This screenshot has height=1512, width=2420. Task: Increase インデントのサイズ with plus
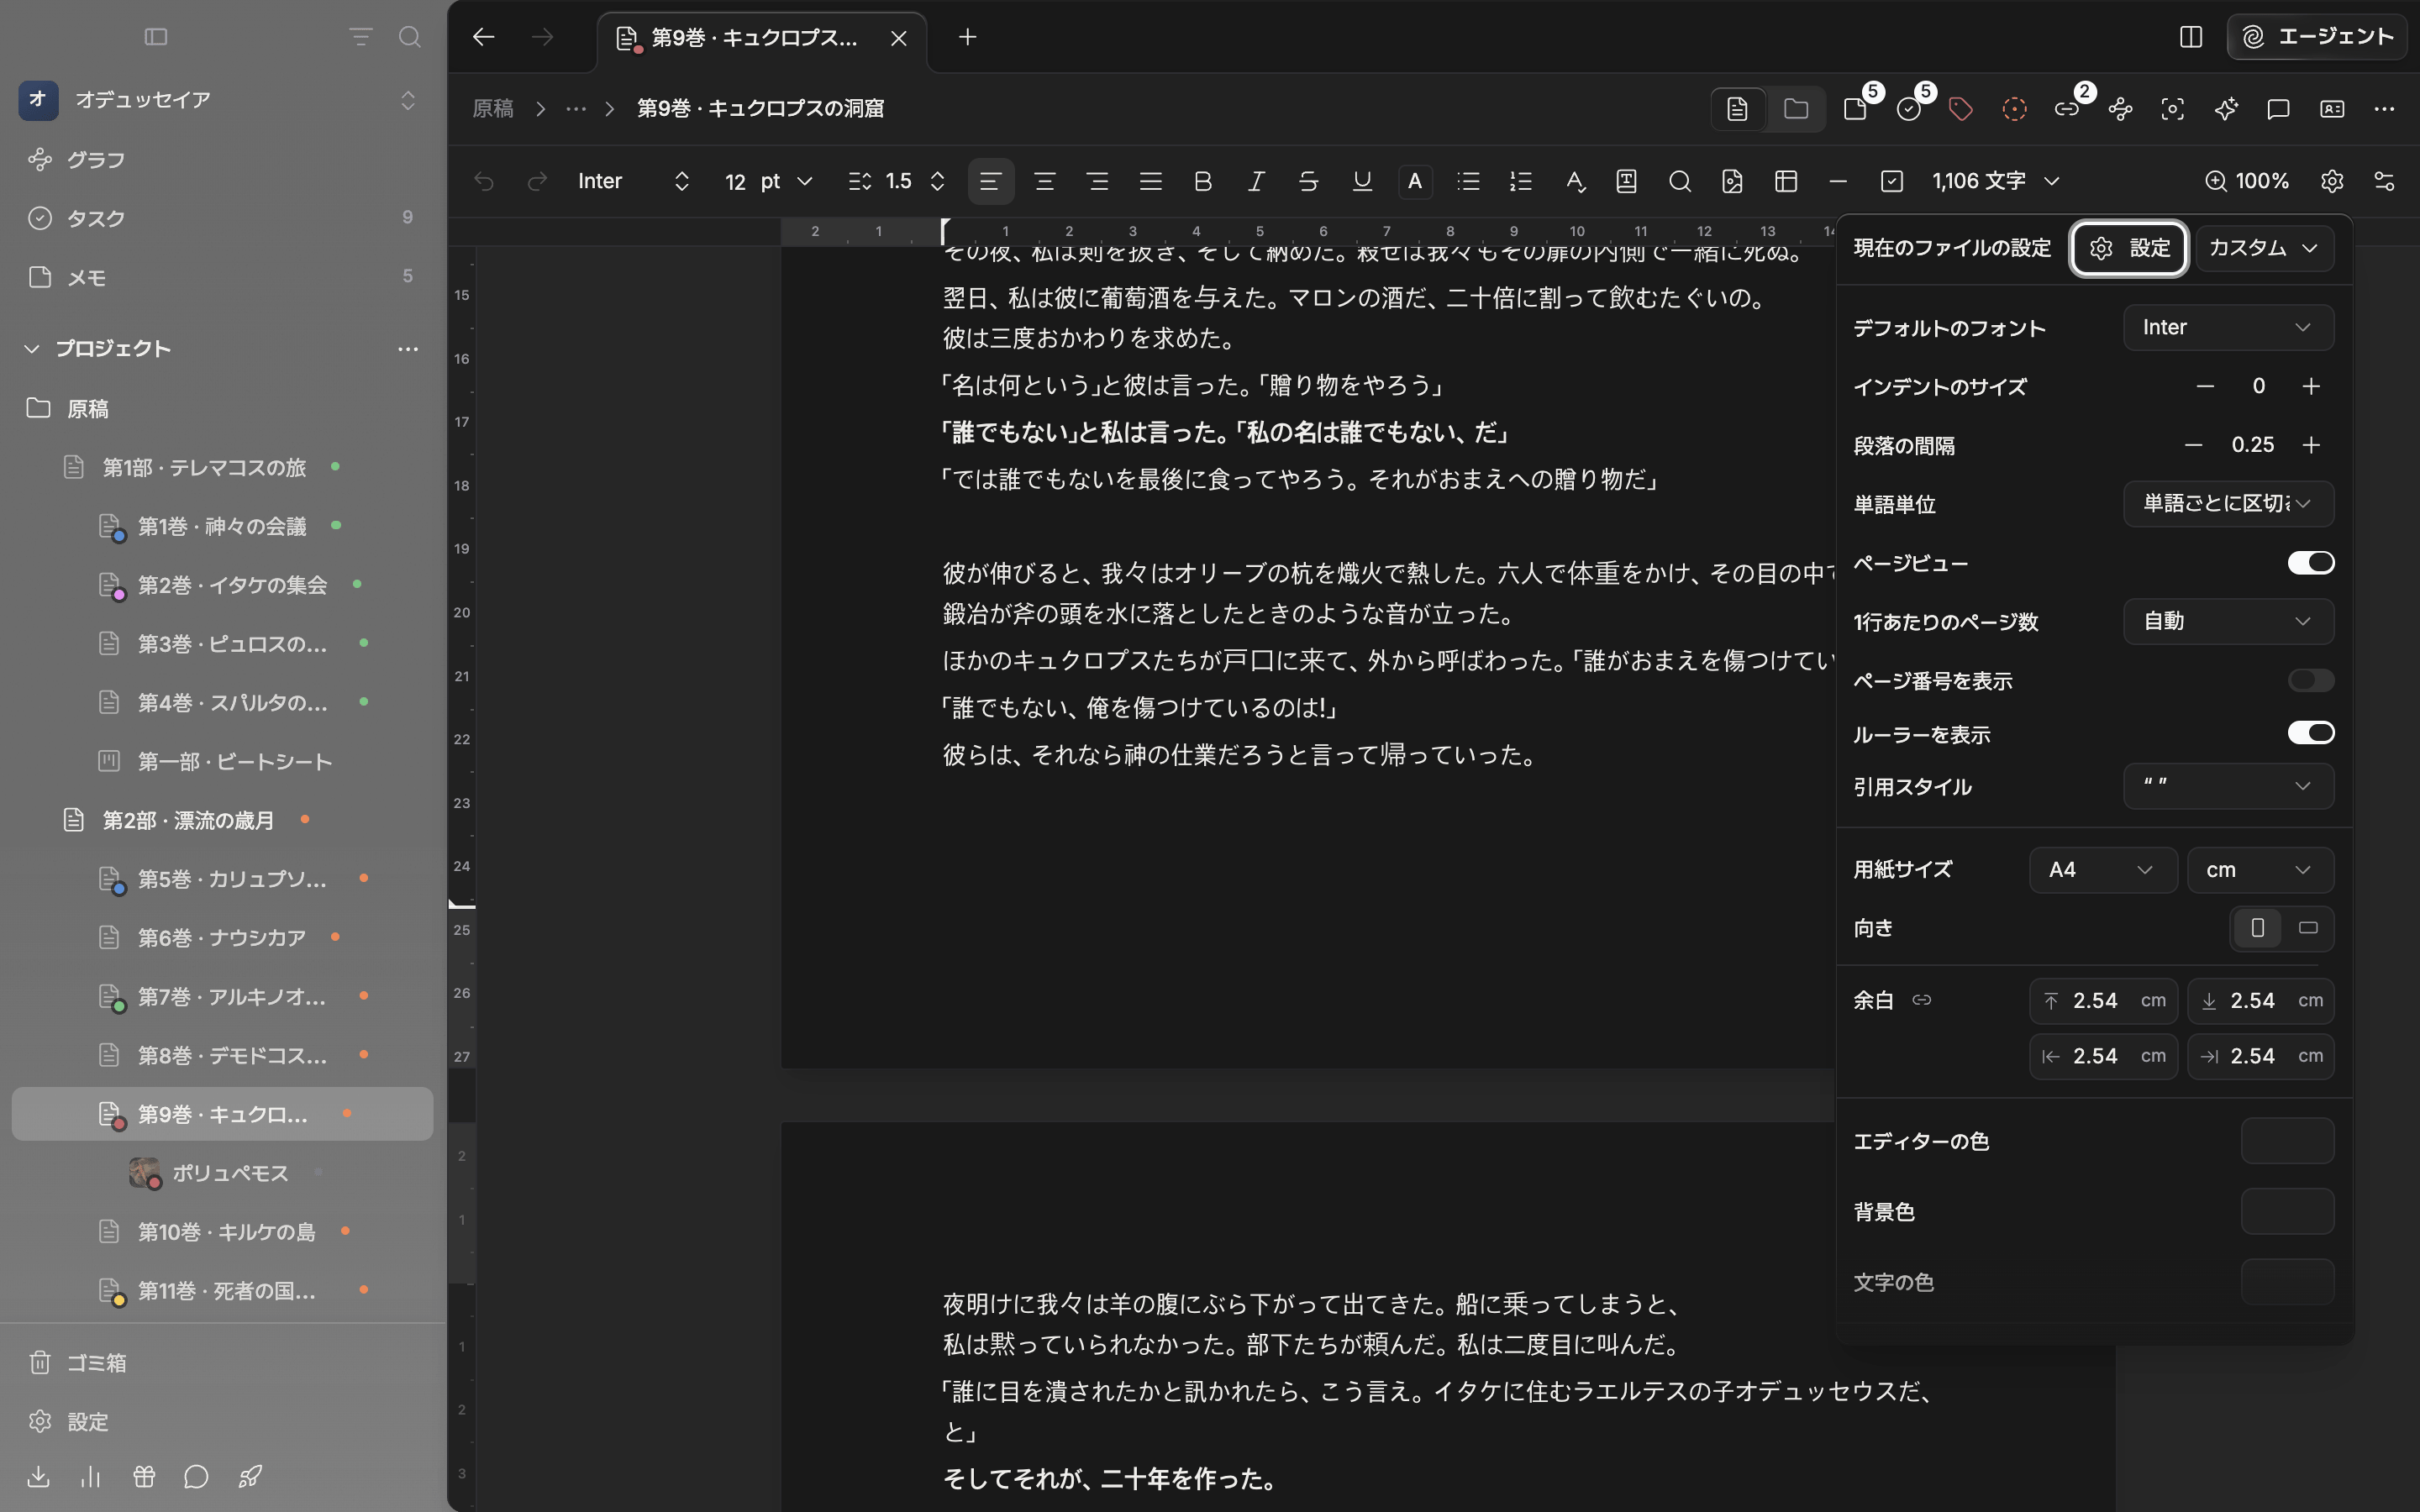tap(2311, 386)
